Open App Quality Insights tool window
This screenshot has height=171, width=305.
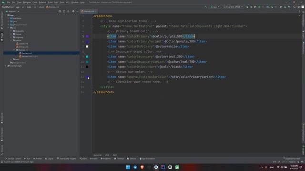[67, 159]
